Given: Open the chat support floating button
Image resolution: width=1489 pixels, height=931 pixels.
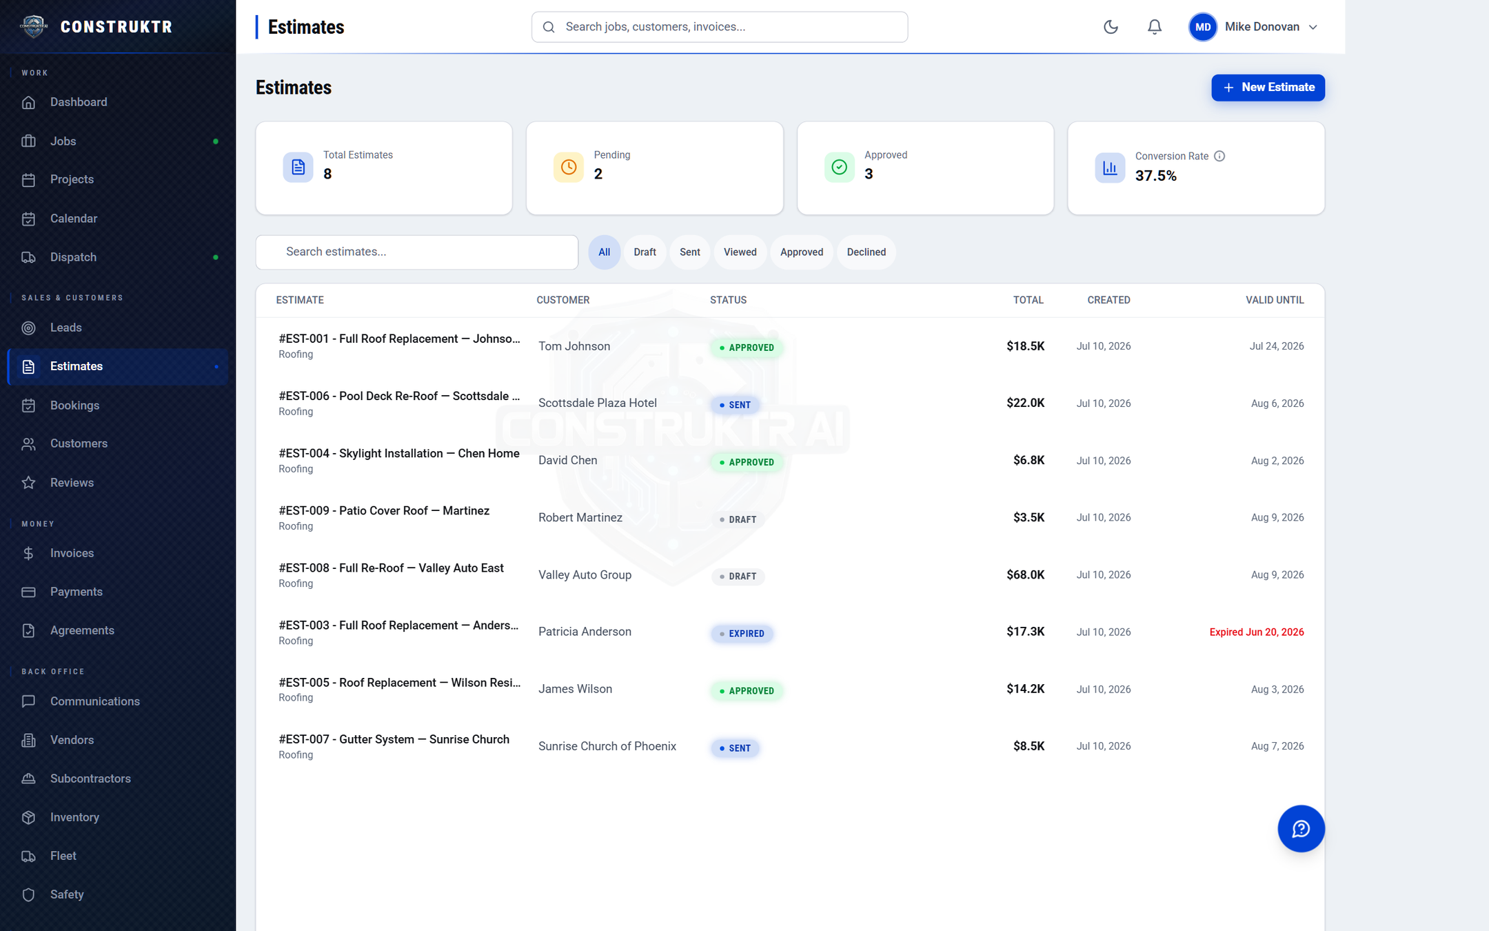Looking at the screenshot, I should pos(1301,828).
